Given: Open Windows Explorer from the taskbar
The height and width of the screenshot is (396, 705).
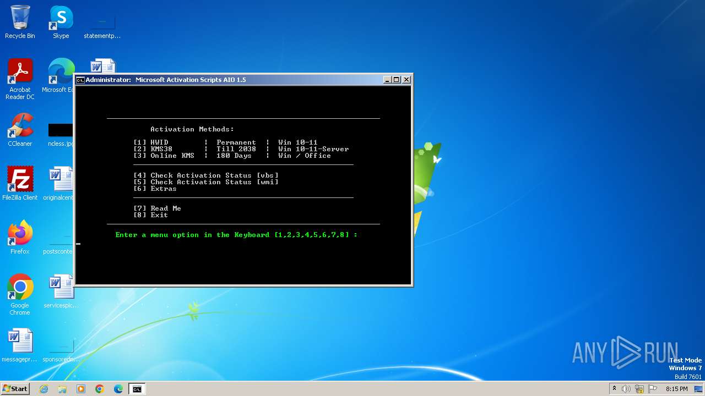Looking at the screenshot, I should click(x=62, y=389).
